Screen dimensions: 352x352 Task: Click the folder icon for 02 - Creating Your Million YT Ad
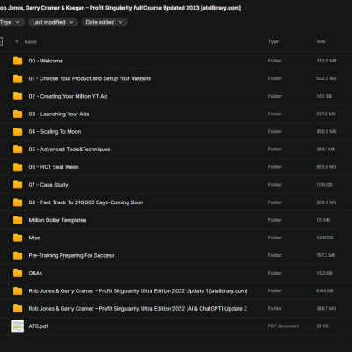(18, 96)
